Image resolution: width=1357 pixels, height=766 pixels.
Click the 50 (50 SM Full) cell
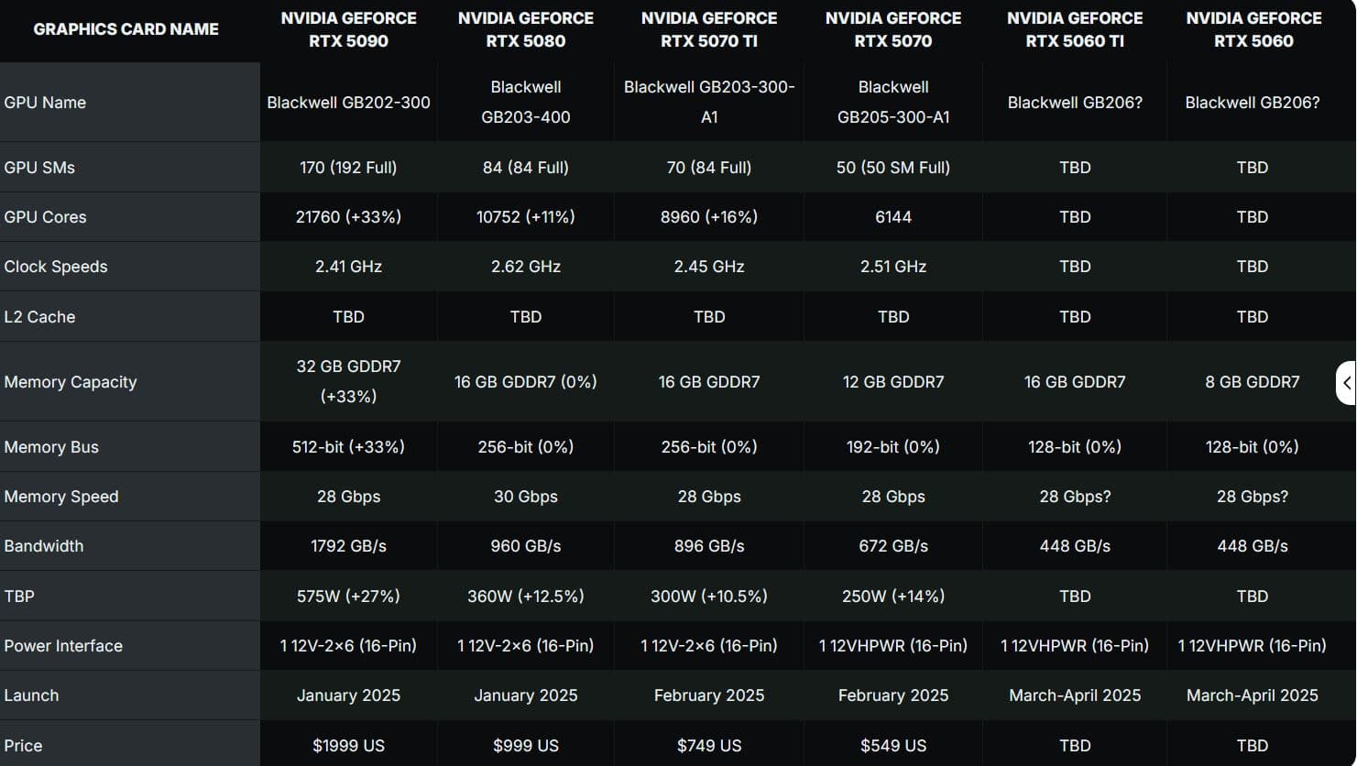(x=893, y=168)
